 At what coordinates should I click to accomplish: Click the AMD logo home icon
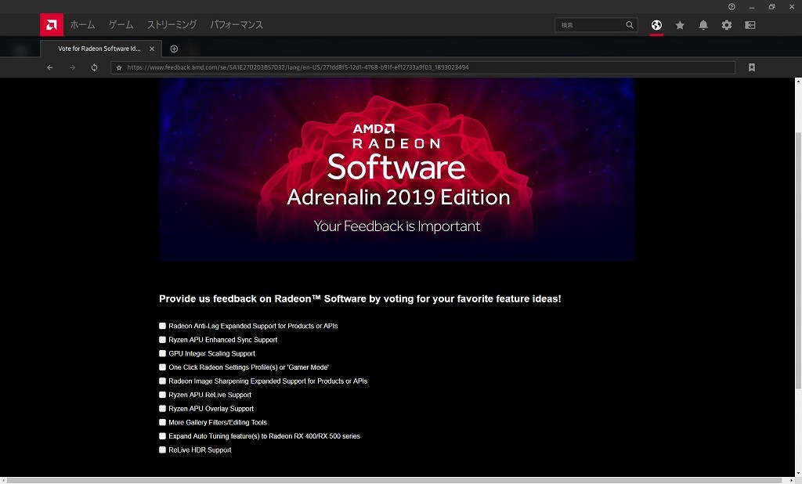[52, 25]
